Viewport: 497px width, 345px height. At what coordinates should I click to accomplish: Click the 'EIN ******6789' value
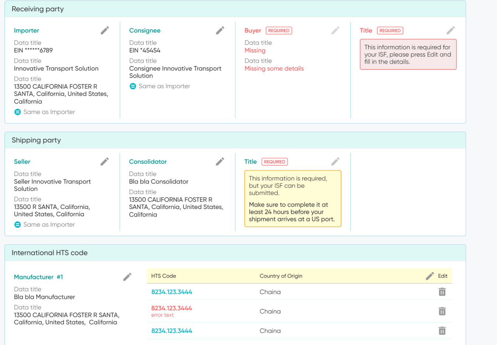[33, 50]
